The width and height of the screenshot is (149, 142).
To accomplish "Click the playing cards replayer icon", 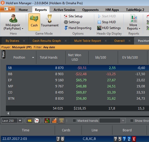I will (37, 121).
